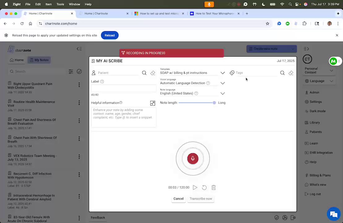Click the CT profile avatar
The height and width of the screenshot is (223, 343).
(307, 59)
